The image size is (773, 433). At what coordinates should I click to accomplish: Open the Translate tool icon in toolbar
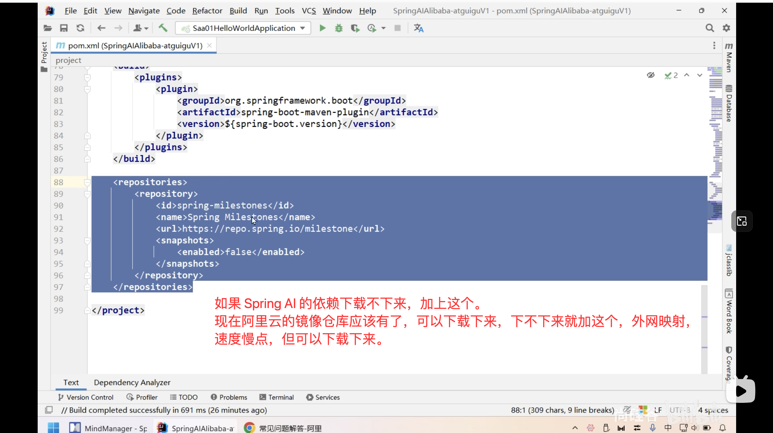[419, 28]
